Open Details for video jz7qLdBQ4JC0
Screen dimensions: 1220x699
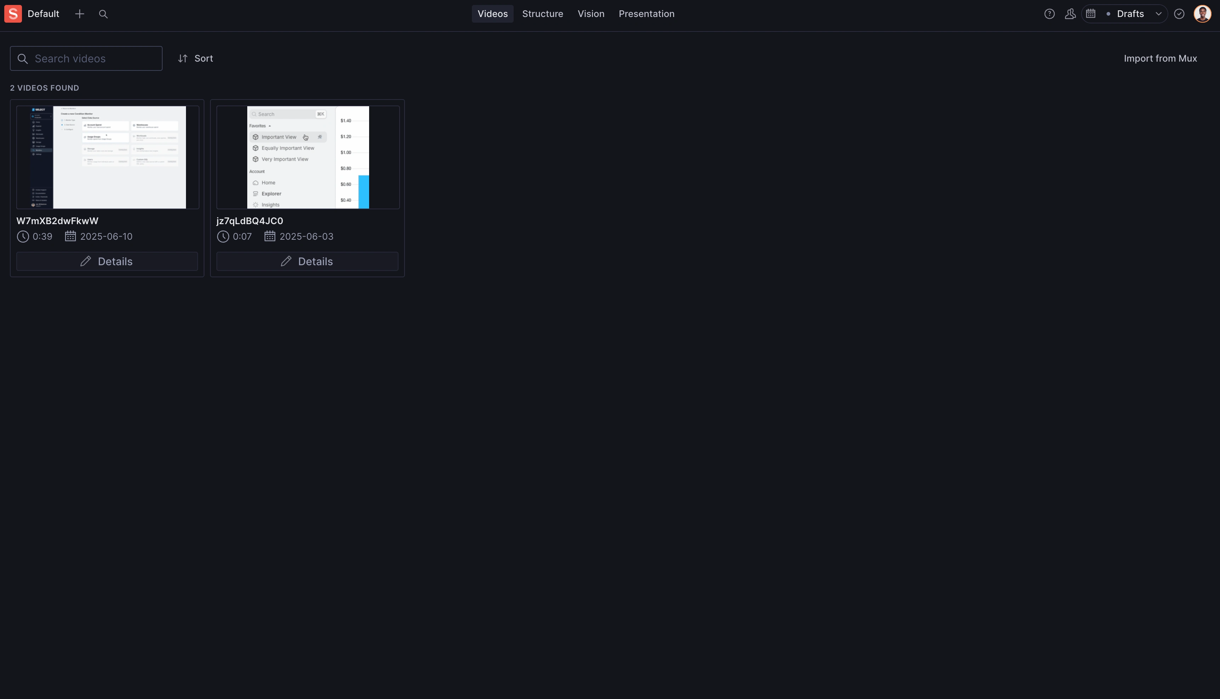click(x=307, y=261)
